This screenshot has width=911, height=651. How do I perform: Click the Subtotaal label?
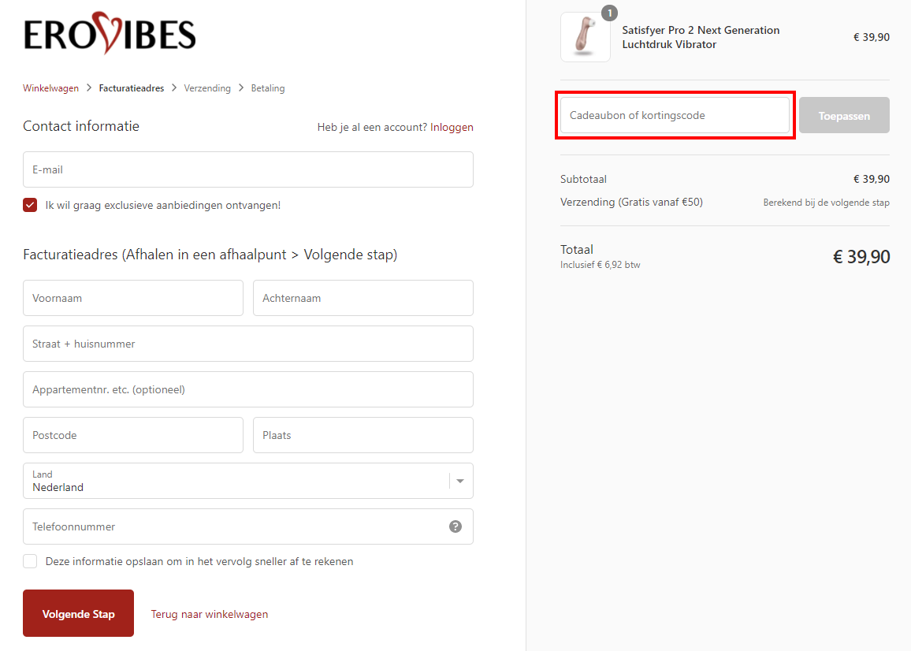click(x=583, y=179)
